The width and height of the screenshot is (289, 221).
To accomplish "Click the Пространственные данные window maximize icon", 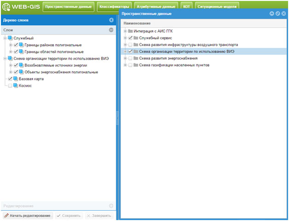I will coord(278,14).
